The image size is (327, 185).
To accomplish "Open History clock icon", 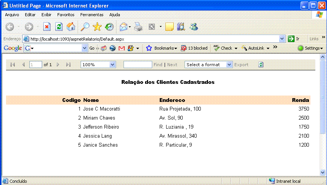I will pyautogui.click(x=109, y=27).
